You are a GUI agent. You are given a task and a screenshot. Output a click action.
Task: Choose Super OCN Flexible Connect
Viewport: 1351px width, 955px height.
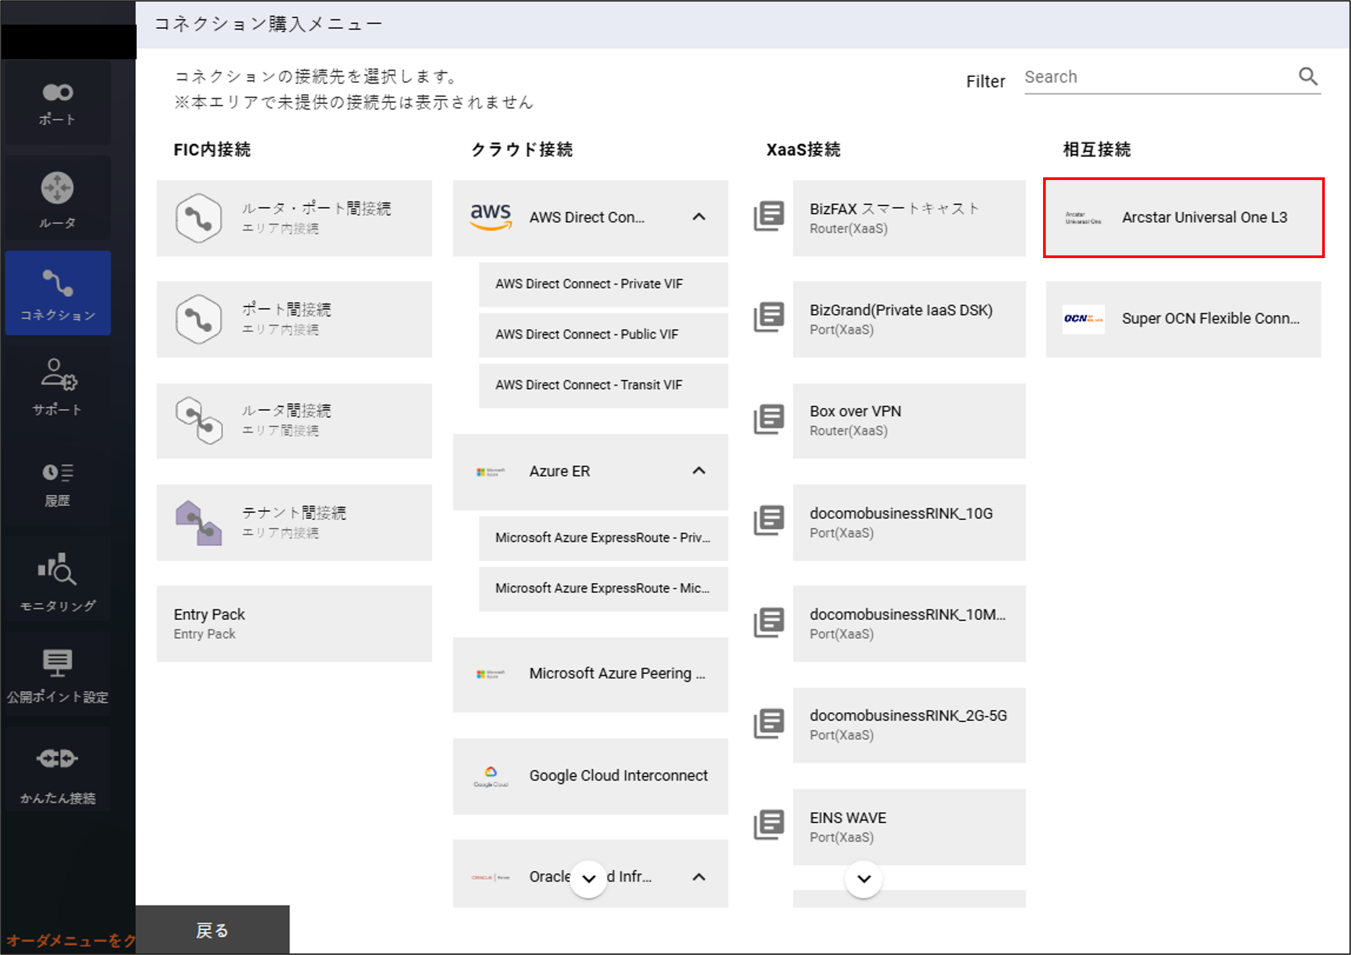tap(1183, 319)
